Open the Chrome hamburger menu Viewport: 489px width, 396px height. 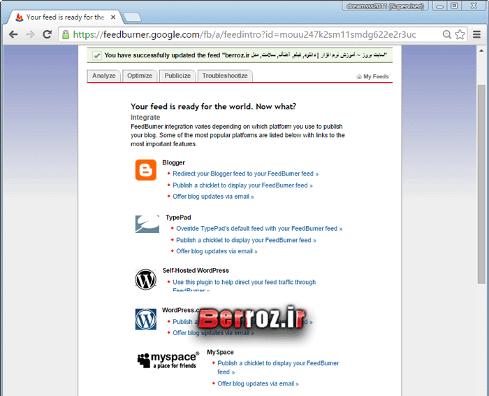tap(476, 34)
